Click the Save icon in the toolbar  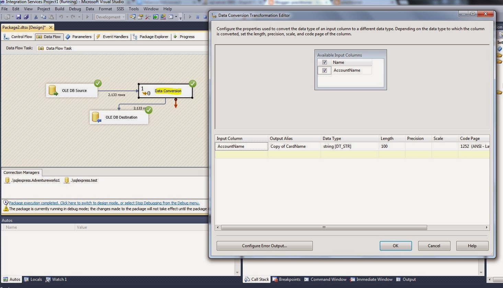[19, 17]
